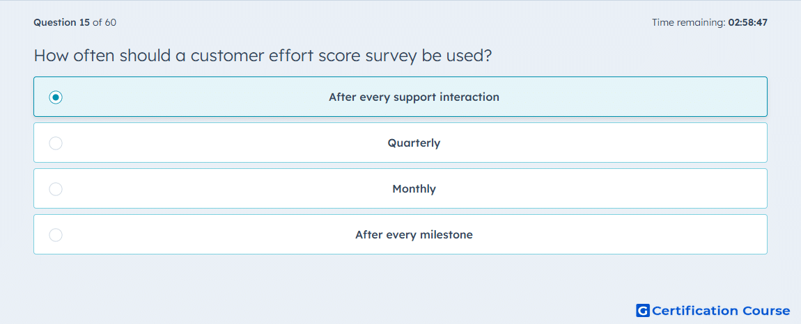
Task: Click the 02:58:47 countdown timer
Action: pyautogui.click(x=748, y=22)
